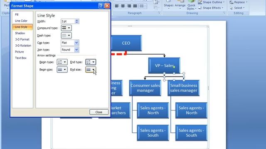Adjust line width with the spinner arrows
This screenshot has width=266, height=149.
pos(76,21)
